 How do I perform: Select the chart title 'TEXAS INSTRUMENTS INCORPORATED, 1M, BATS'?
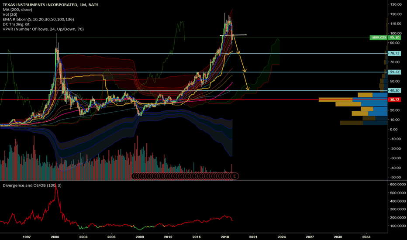point(50,5)
